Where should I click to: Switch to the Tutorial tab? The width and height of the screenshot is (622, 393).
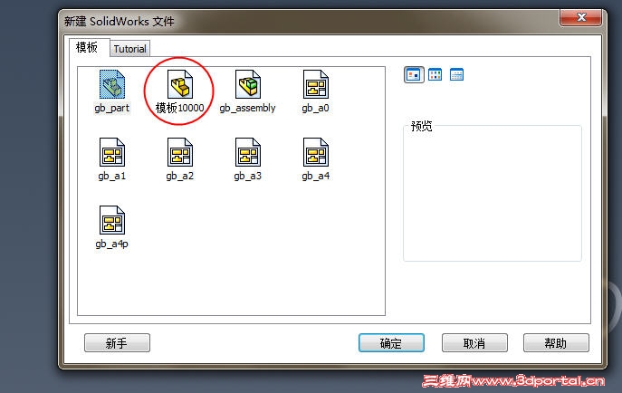(x=129, y=49)
